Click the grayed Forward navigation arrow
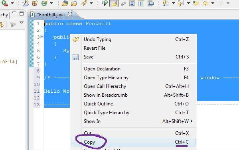This screenshot has height=150, width=239. tap(221, 3)
